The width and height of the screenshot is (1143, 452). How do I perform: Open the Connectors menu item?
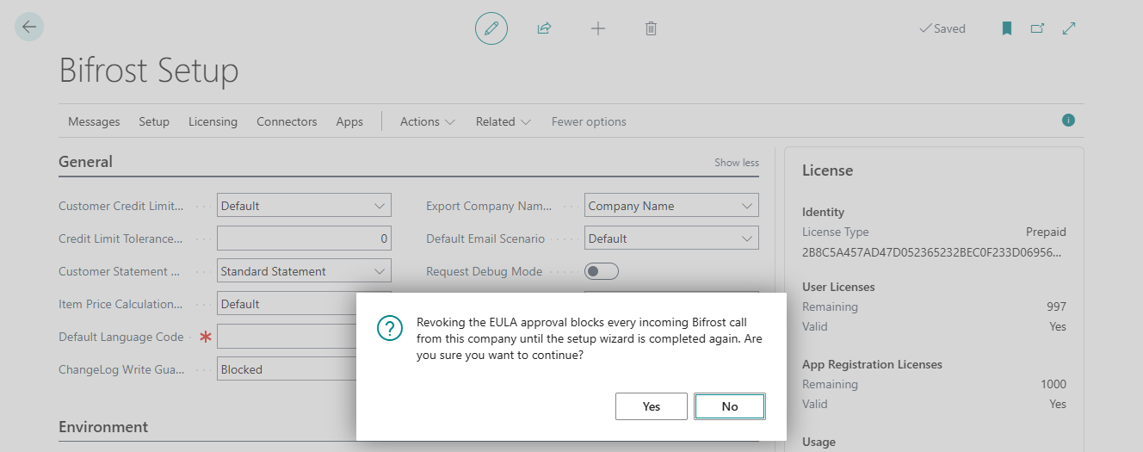(x=287, y=121)
